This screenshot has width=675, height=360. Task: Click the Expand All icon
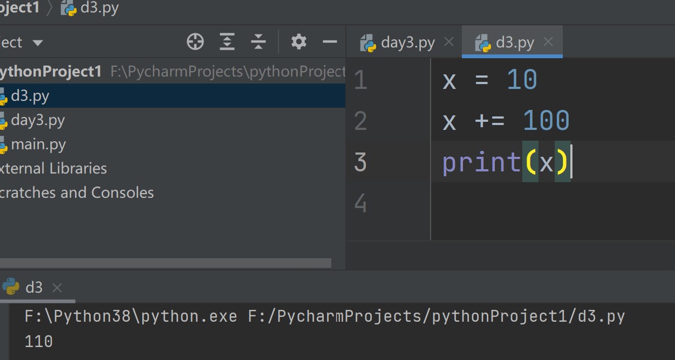(x=227, y=41)
